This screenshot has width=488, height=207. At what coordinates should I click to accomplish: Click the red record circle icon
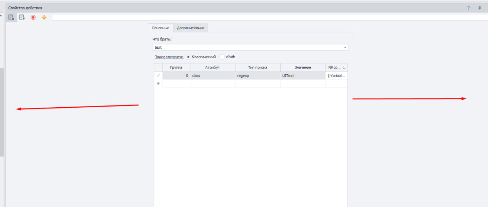[x=33, y=17]
